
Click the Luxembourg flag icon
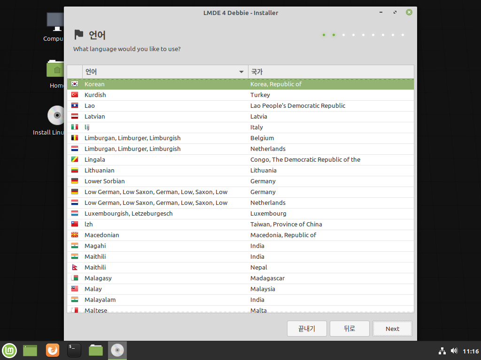(x=75, y=213)
